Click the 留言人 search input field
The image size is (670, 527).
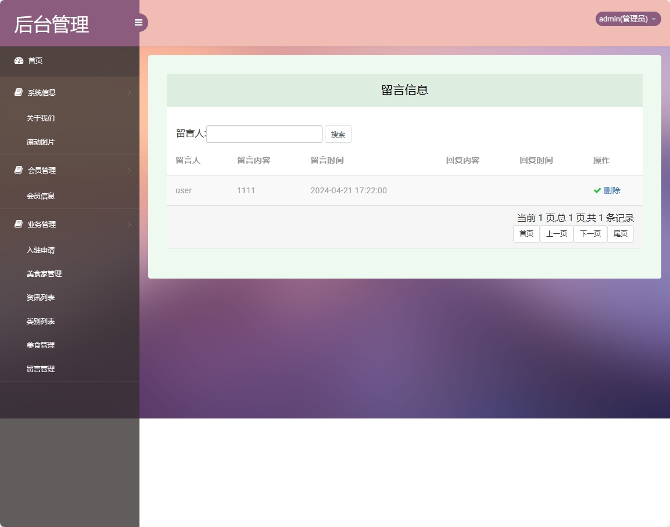[x=264, y=133]
